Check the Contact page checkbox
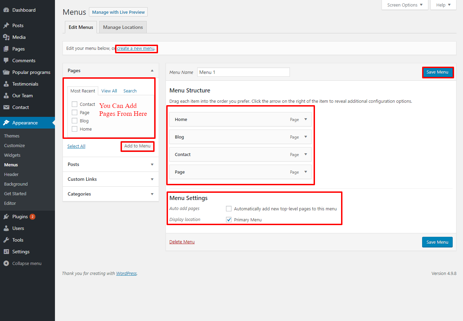This screenshot has height=321, width=463. coord(75,104)
